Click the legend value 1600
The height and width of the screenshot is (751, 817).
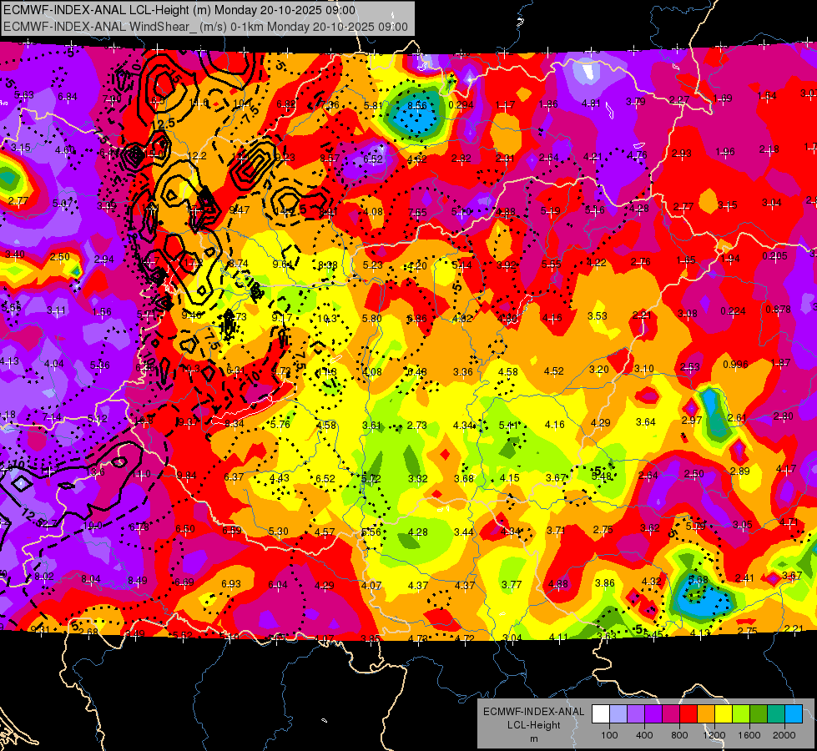[x=749, y=735]
